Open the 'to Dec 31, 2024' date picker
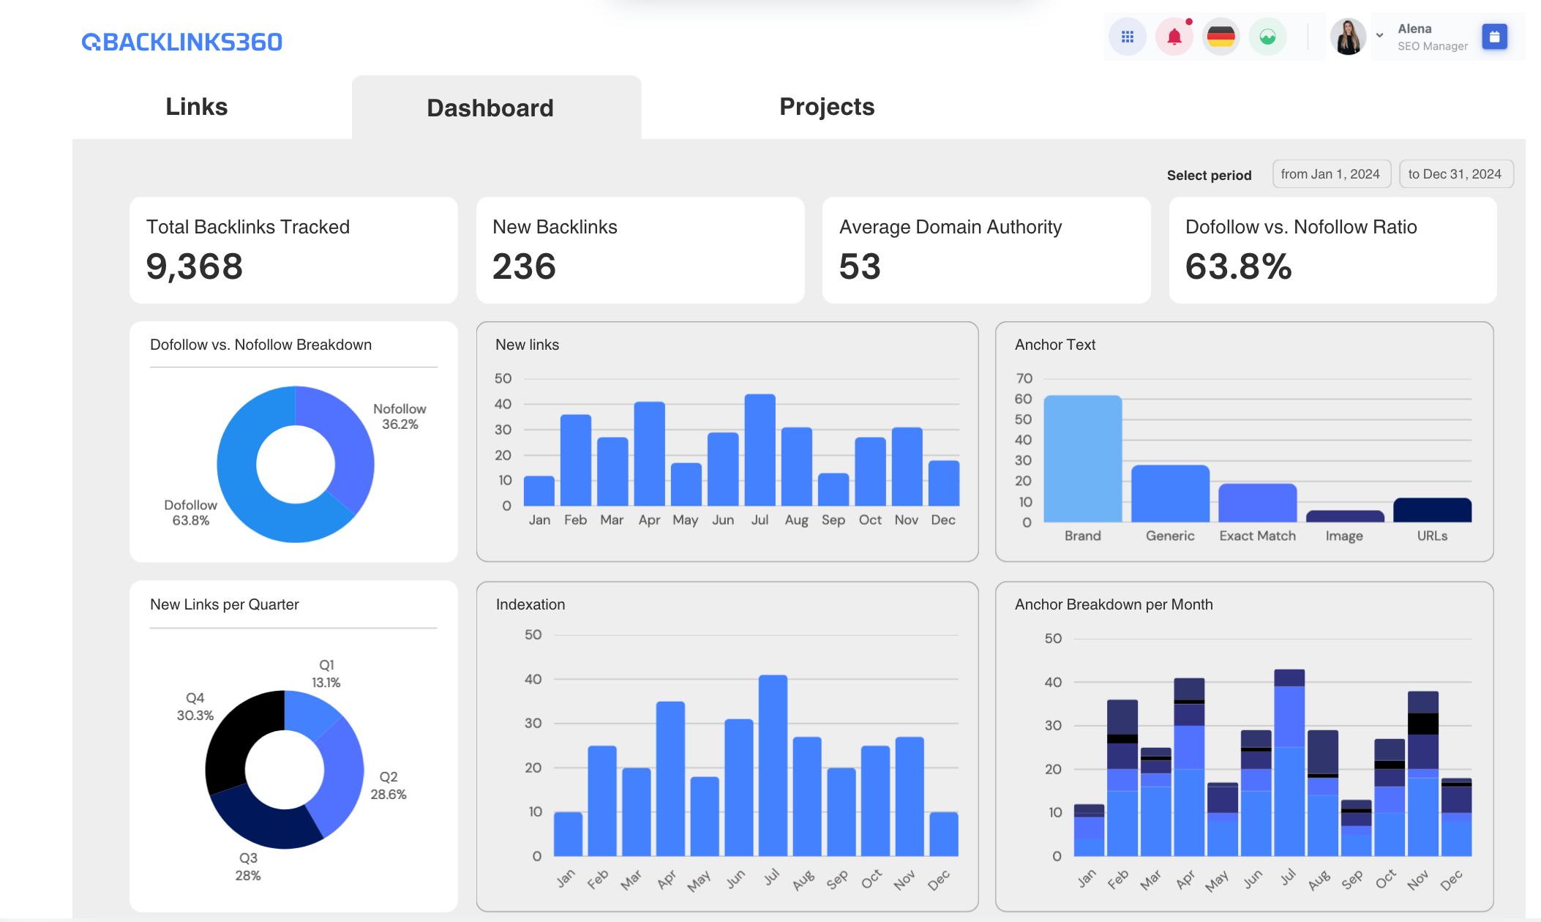Image resolution: width=1541 pixels, height=922 pixels. (1455, 173)
